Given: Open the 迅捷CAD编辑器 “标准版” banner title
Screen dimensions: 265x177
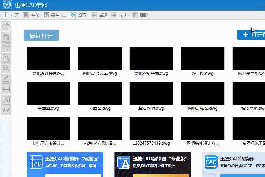Looking at the screenshot, I should pyautogui.click(x=72, y=159).
